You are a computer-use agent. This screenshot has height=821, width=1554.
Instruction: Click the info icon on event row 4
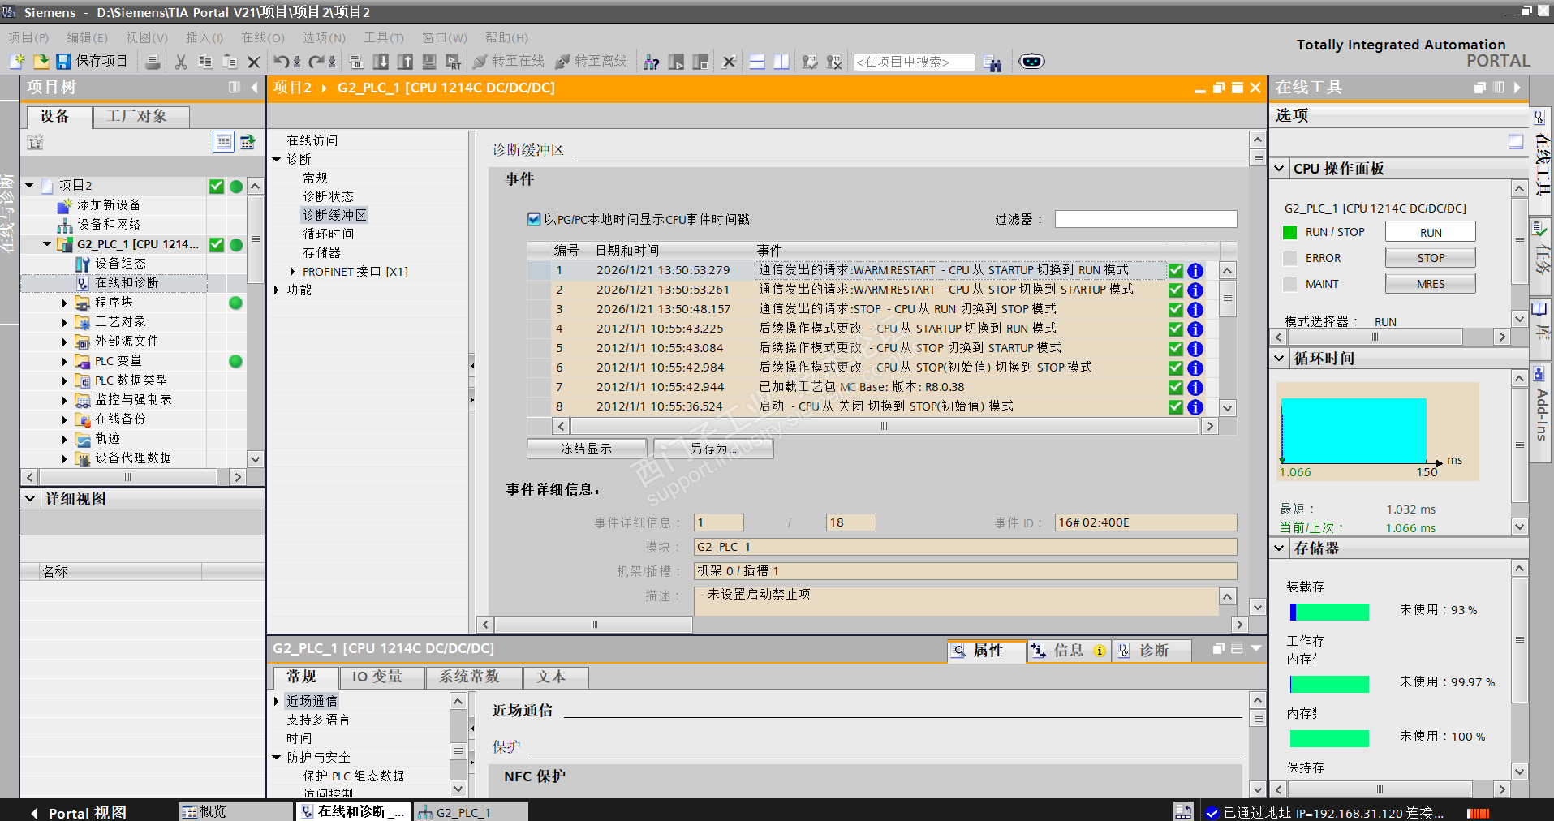1195,329
